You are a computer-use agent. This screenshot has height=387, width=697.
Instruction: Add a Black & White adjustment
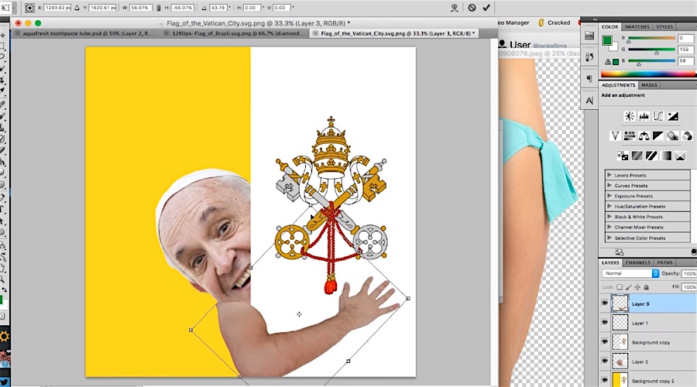coord(658,136)
